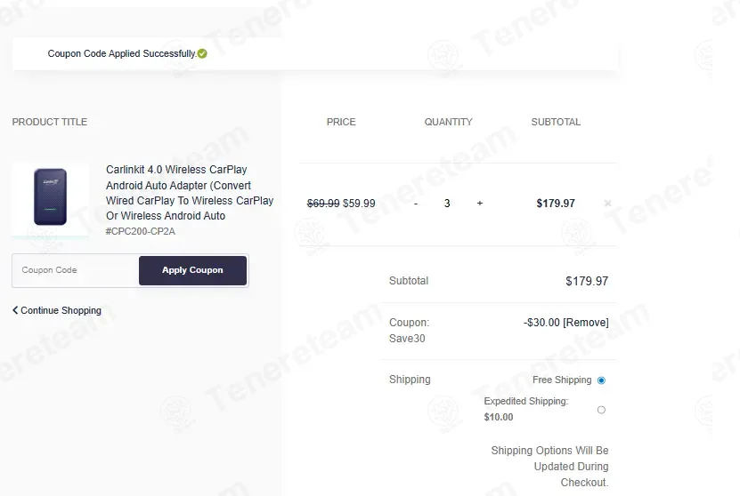Click the Expedited Shipping $10.00 label
Viewport: 740px width, 496px height.
[526, 409]
